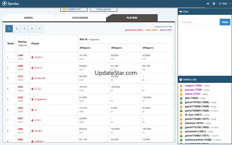The image size is (232, 145).
Task: Open player zaladinz's profile
Action: [39, 57]
